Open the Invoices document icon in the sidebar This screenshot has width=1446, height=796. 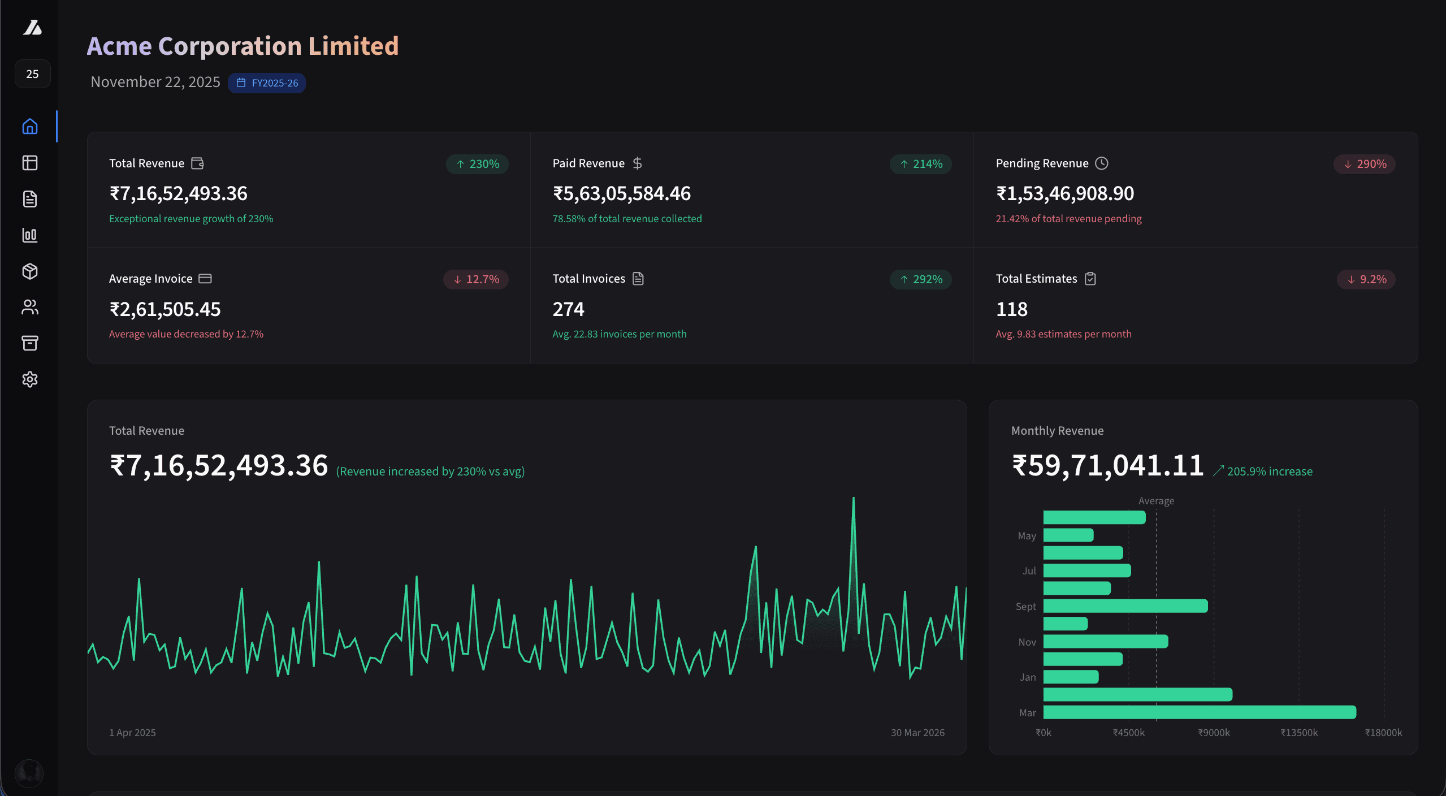pos(29,199)
